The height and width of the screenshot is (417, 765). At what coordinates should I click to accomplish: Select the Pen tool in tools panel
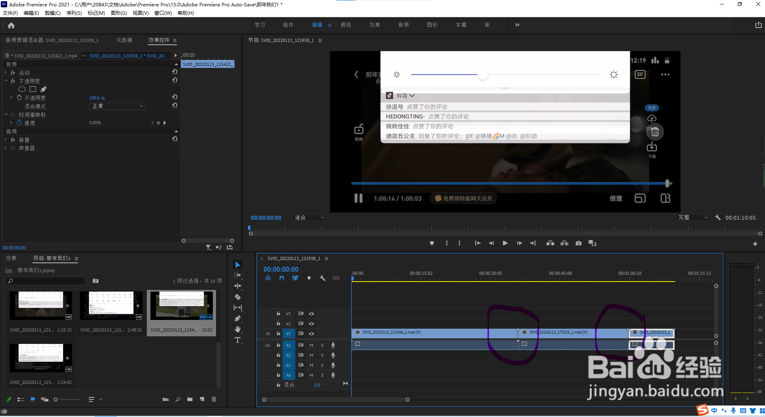tap(238, 318)
